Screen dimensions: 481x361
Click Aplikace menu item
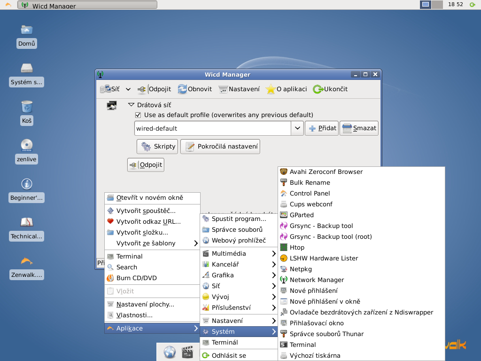153,328
